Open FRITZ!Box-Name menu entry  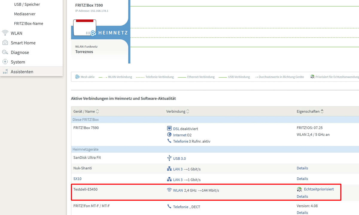(x=28, y=24)
